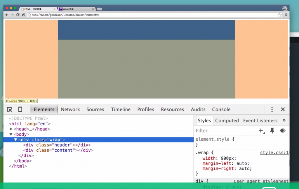This screenshot has width=299, height=189.
Task: Switch to the Yahoo browser tab
Action: pos(76,9)
